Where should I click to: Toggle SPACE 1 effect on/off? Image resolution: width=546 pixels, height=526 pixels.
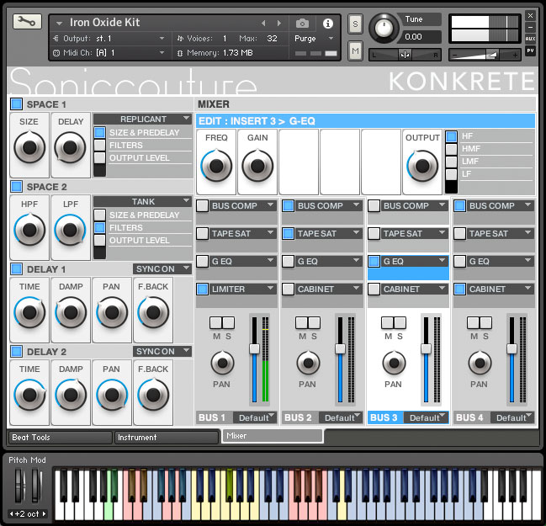(x=16, y=104)
